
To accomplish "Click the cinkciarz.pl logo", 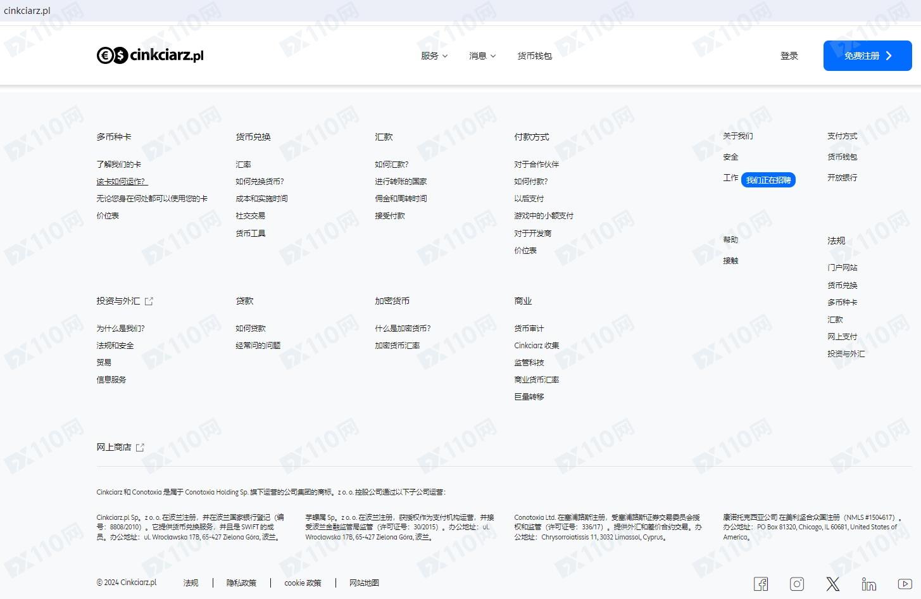I will tap(150, 56).
